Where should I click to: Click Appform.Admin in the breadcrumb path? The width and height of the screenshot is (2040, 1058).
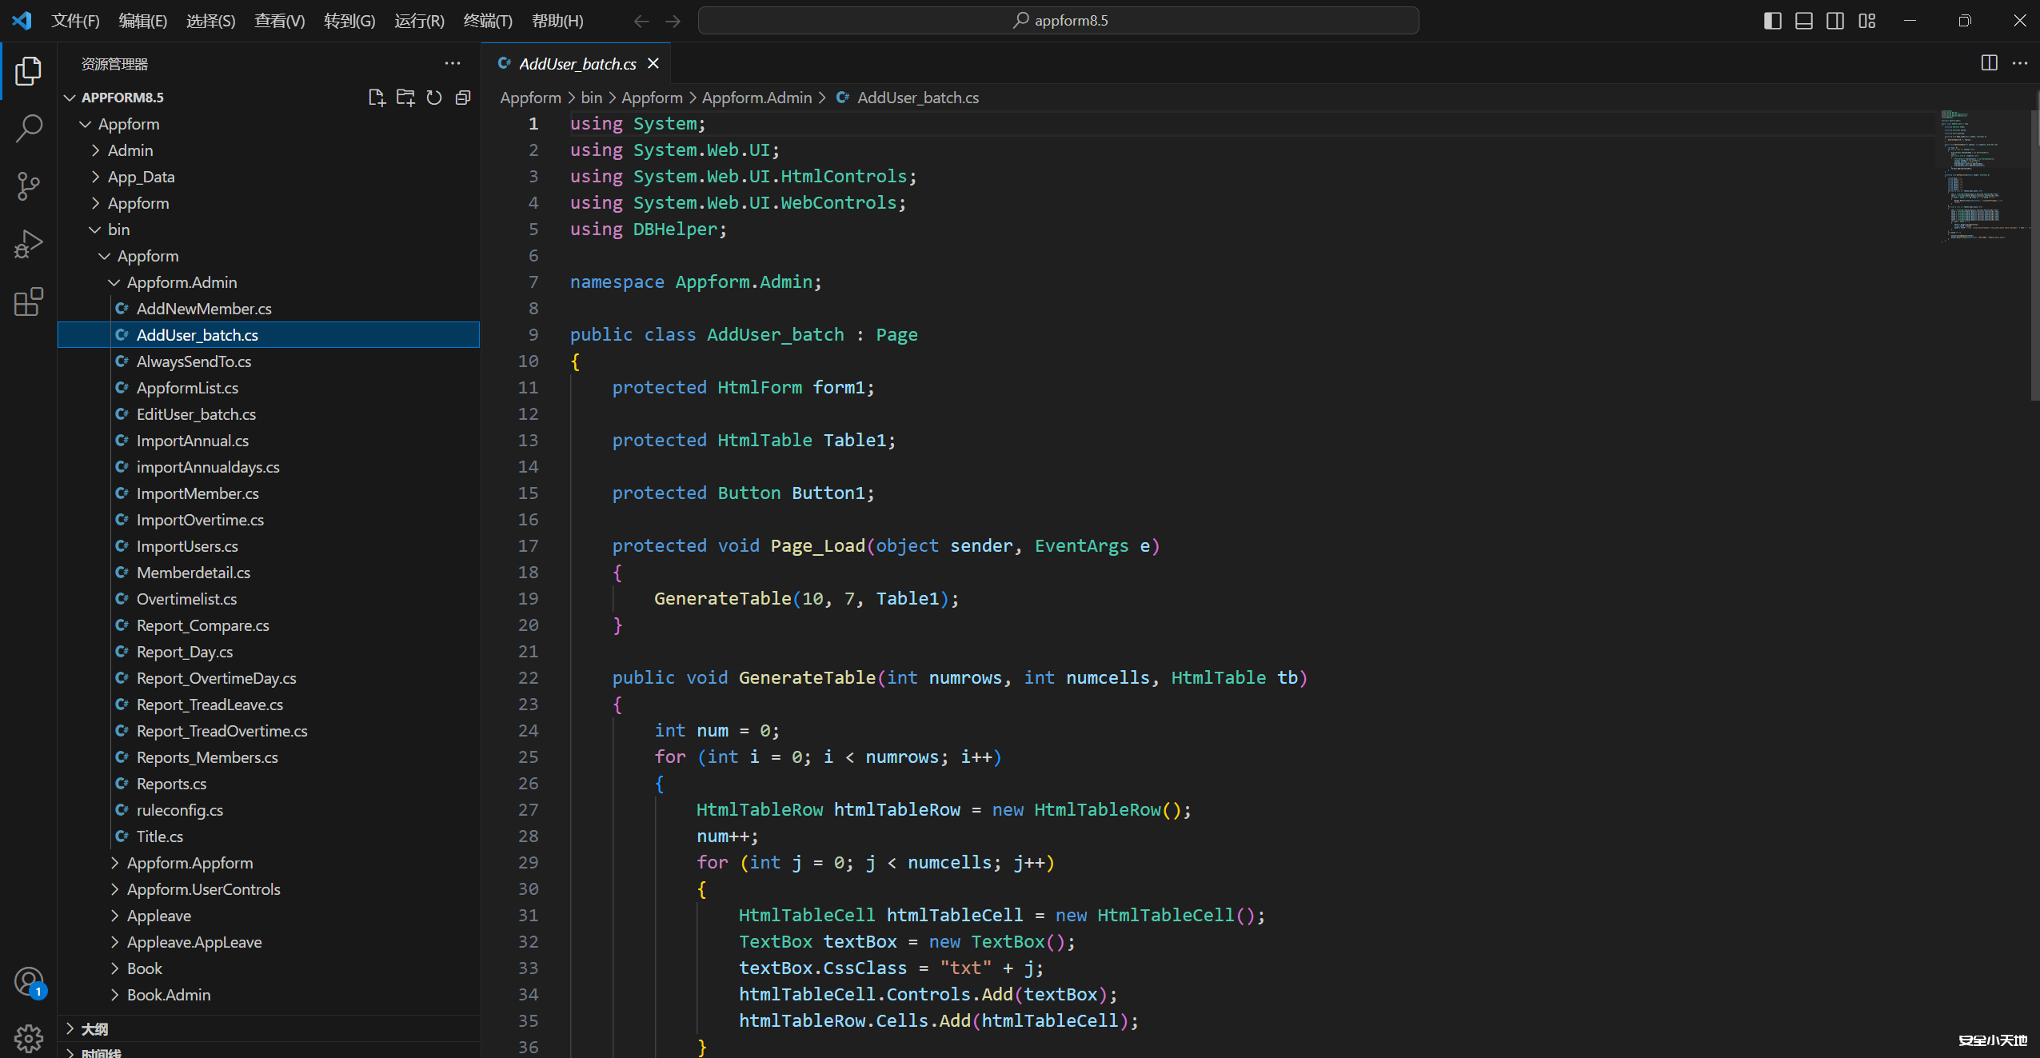pos(757,98)
